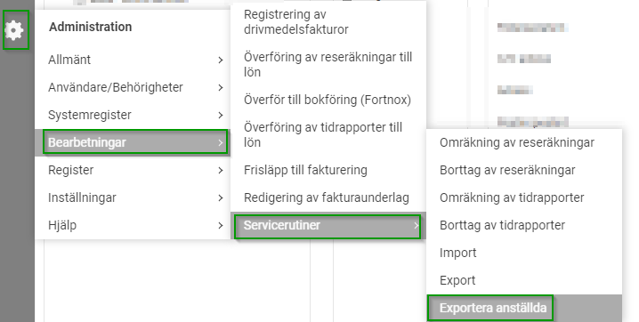The image size is (639, 322).
Task: Expand the Användare/Behörigheter submenu chevron
Action: pos(221,87)
